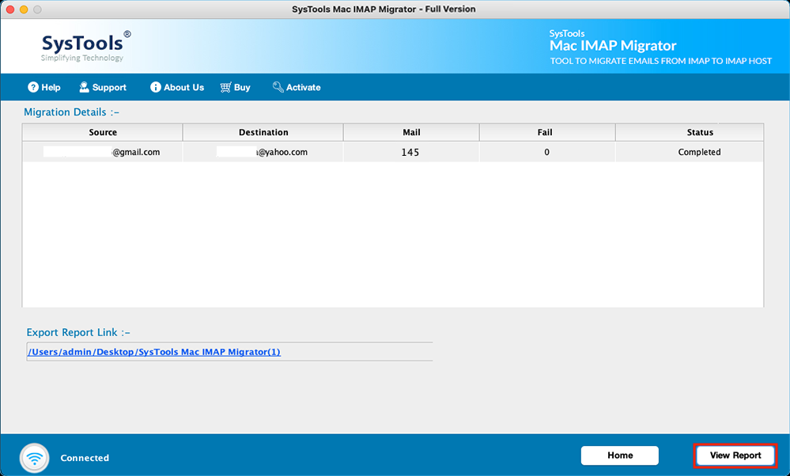Click the Migration Details heading

click(x=71, y=111)
